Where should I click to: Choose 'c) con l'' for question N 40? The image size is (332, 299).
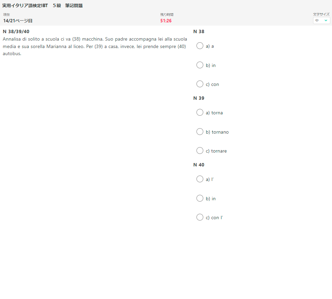pos(200,217)
